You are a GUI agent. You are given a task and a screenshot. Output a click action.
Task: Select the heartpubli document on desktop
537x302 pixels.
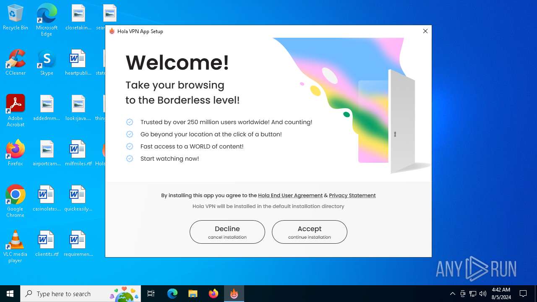(x=78, y=62)
